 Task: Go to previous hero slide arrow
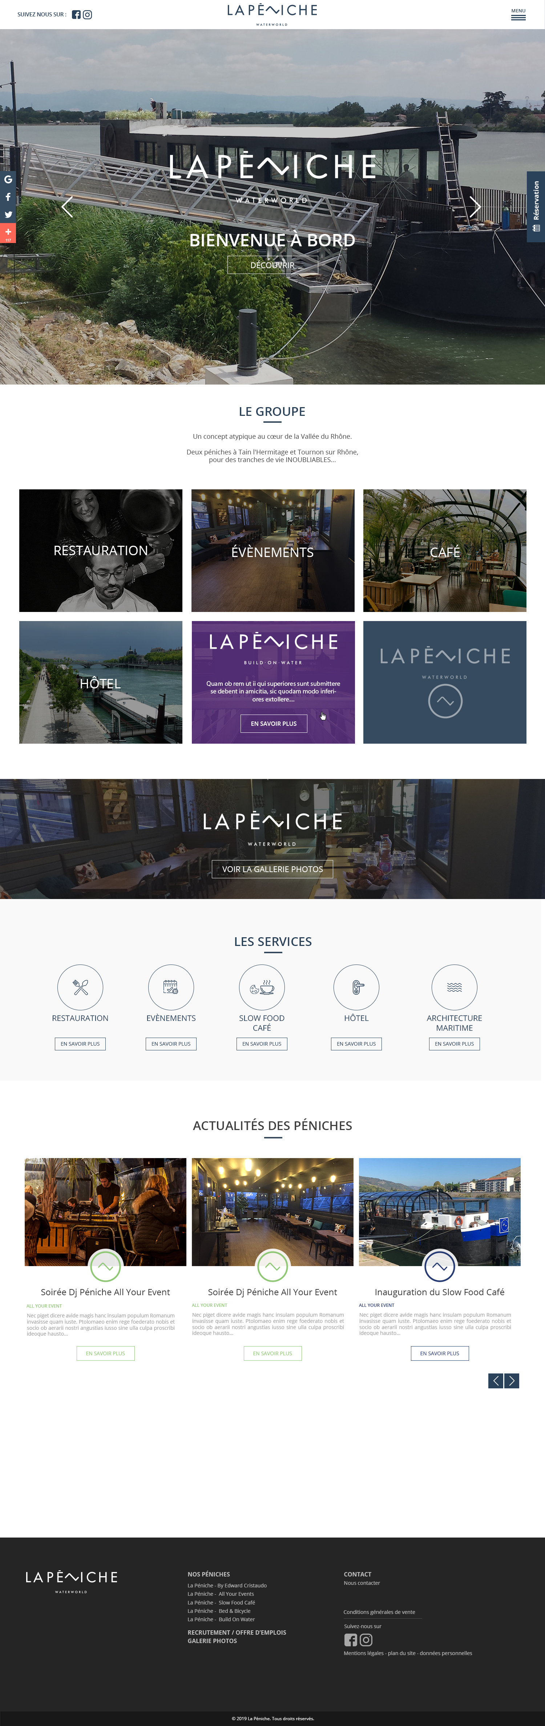click(x=67, y=207)
